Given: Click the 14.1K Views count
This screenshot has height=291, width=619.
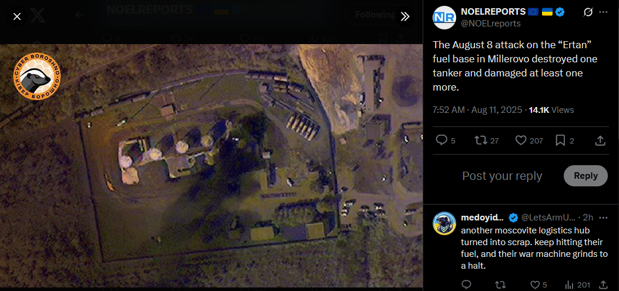Looking at the screenshot, I should point(551,110).
